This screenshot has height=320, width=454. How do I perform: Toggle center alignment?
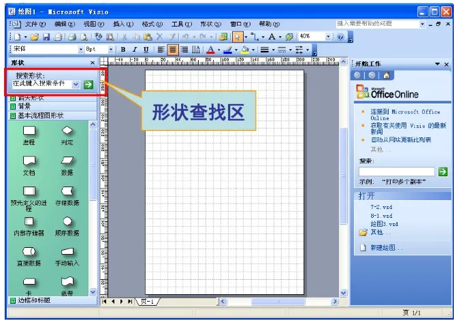tap(173, 50)
